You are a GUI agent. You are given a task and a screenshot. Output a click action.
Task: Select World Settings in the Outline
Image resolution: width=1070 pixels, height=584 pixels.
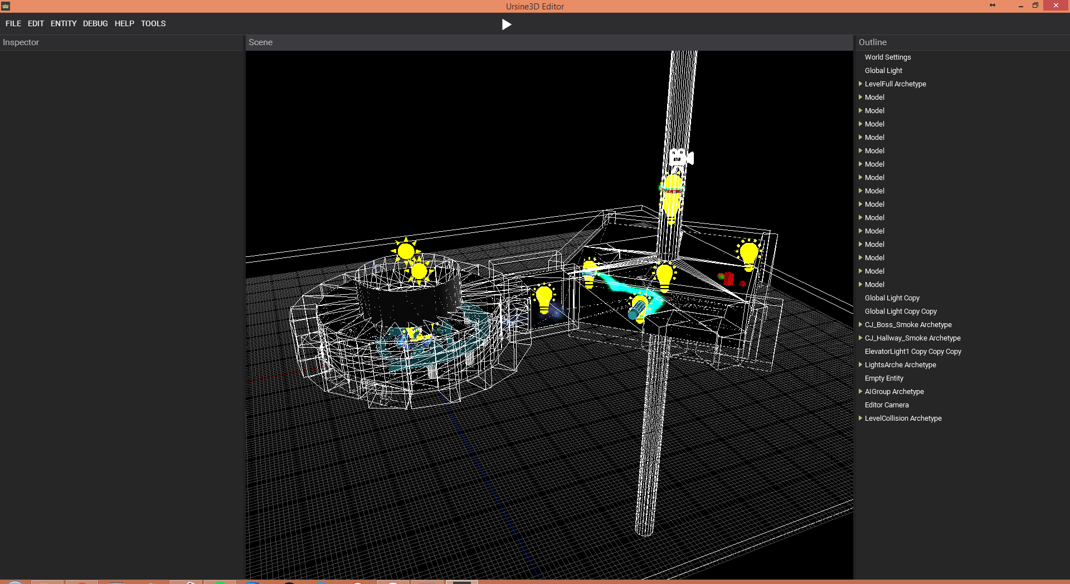(x=888, y=57)
